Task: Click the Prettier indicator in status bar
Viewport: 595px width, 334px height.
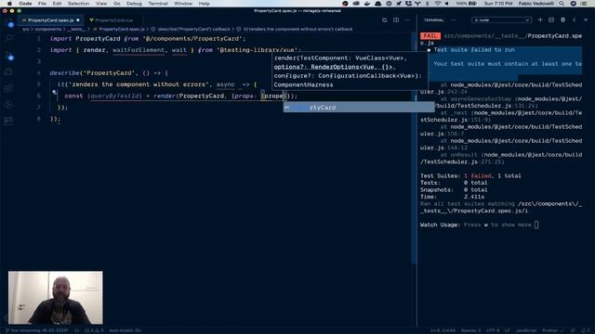Action: pos(553,330)
